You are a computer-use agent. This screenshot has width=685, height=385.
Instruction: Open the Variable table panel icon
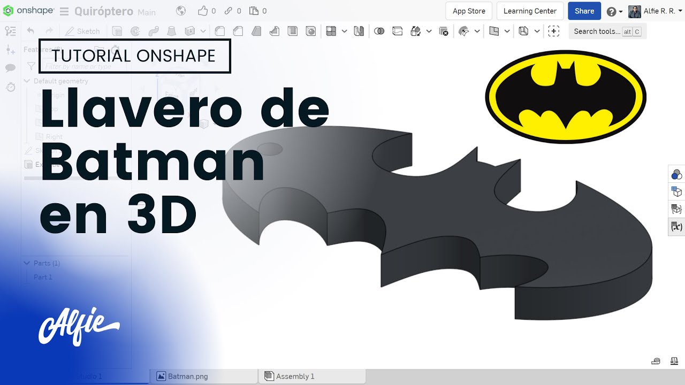[x=676, y=227]
